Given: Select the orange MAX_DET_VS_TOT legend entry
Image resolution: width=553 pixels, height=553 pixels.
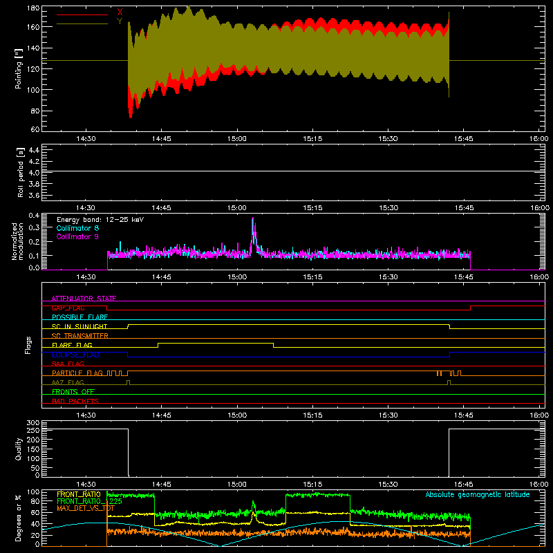Looking at the screenshot, I should click(x=86, y=508).
